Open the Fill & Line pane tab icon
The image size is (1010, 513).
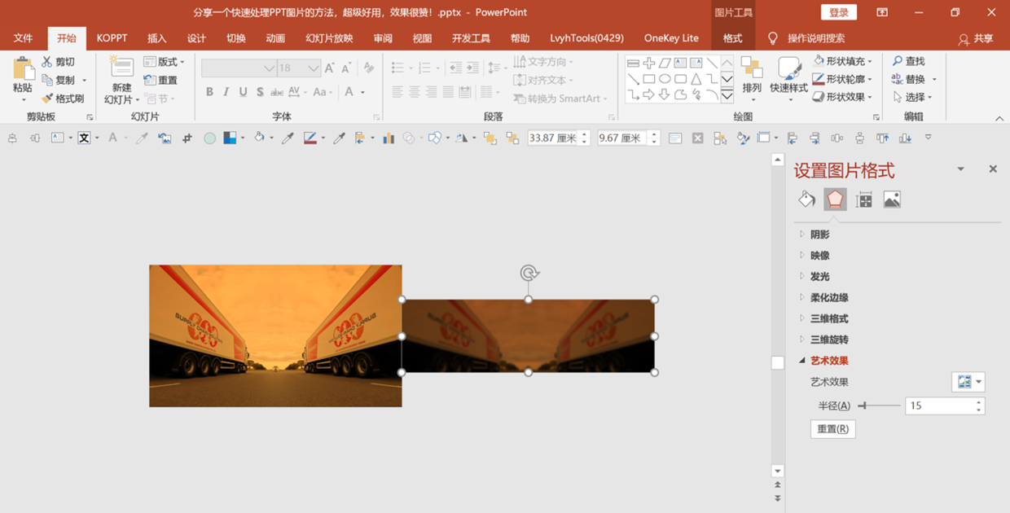(x=806, y=199)
